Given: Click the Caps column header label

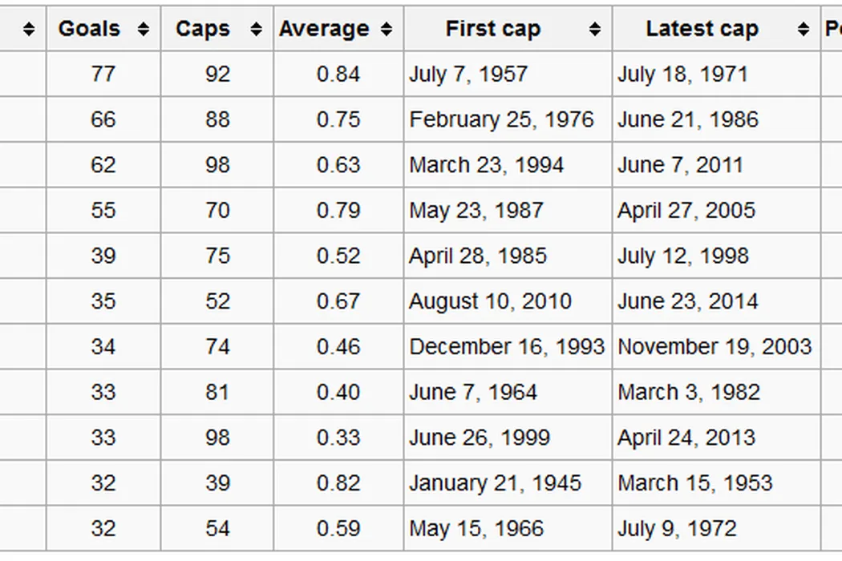Looking at the screenshot, I should 203,30.
